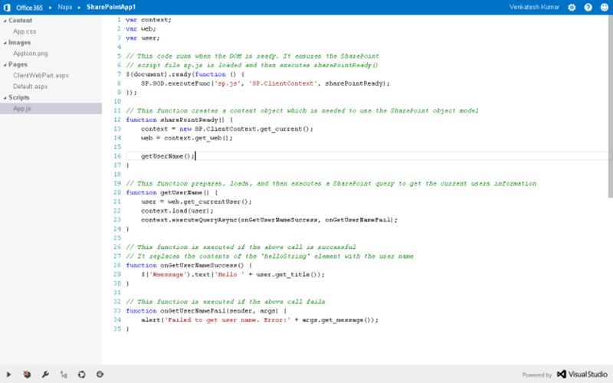Collapse the Content folder

[x=5, y=21]
